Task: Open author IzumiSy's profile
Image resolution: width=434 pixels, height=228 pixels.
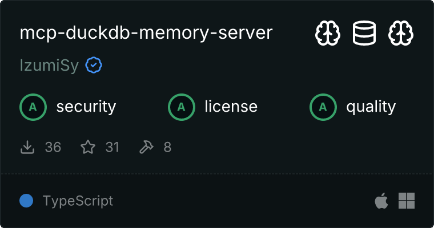Action: click(49, 66)
